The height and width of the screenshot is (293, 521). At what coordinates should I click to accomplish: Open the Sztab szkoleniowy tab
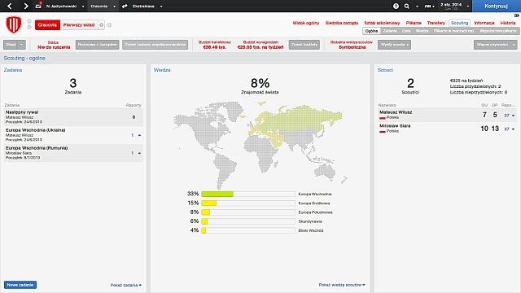point(382,23)
